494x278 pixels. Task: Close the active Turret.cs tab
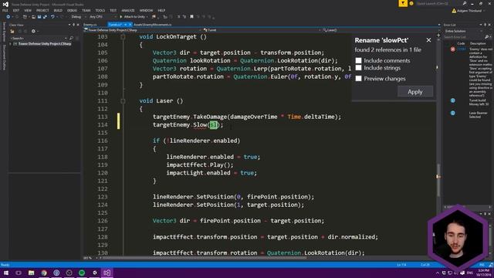click(130, 25)
